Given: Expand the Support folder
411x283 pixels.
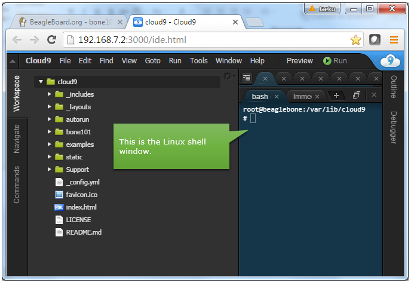Looking at the screenshot, I should [x=49, y=170].
